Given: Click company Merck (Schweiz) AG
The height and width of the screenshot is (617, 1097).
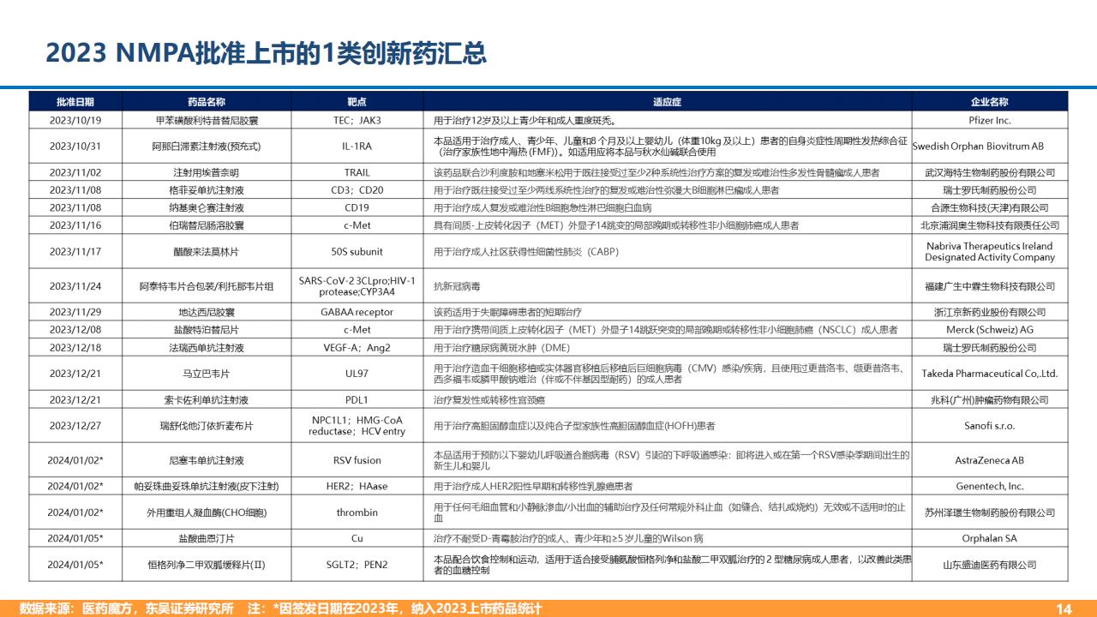Looking at the screenshot, I should (990, 330).
